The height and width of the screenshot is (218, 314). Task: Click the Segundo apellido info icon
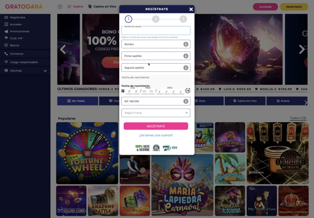186,68
